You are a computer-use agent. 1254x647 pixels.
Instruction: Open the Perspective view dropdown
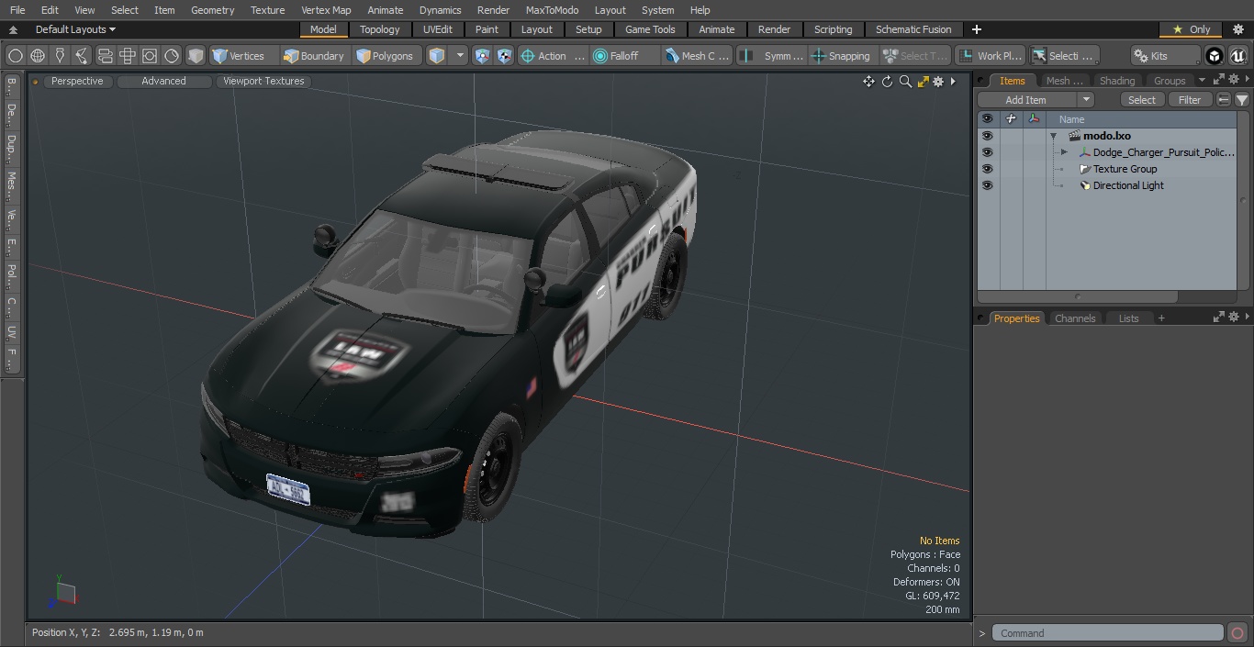point(77,81)
